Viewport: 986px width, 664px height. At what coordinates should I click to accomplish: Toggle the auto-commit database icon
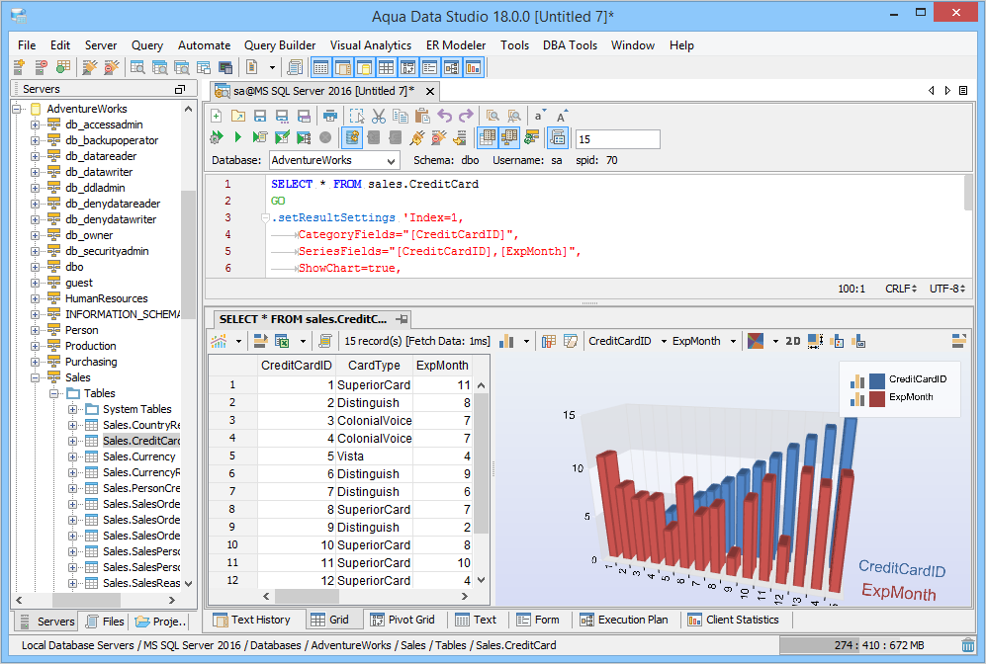click(x=352, y=137)
